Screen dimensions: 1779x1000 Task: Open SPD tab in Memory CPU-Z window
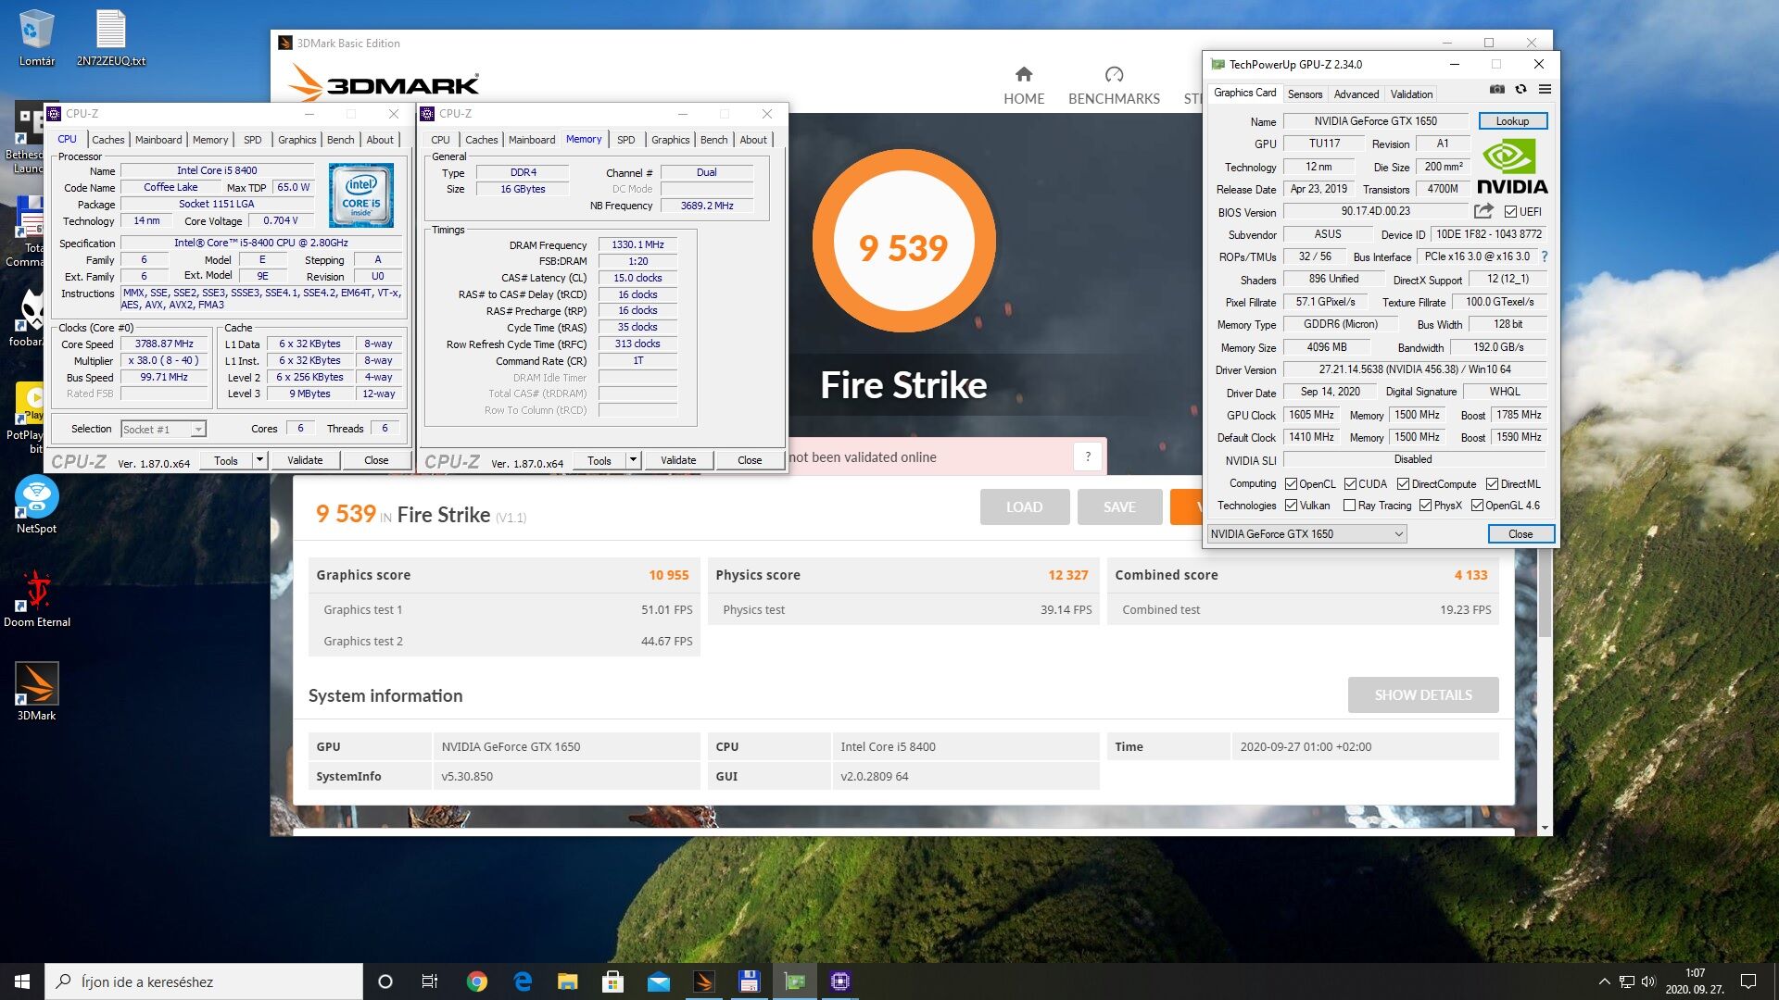click(625, 140)
